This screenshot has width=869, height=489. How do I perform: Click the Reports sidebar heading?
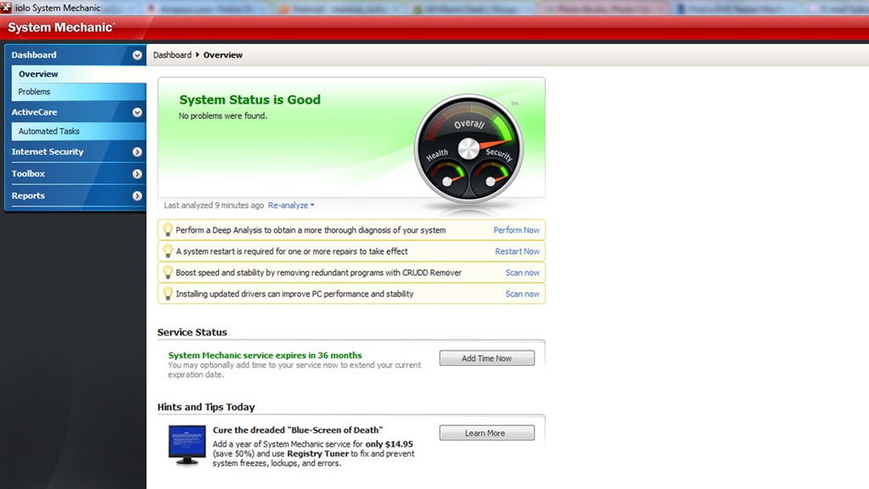[x=28, y=196]
